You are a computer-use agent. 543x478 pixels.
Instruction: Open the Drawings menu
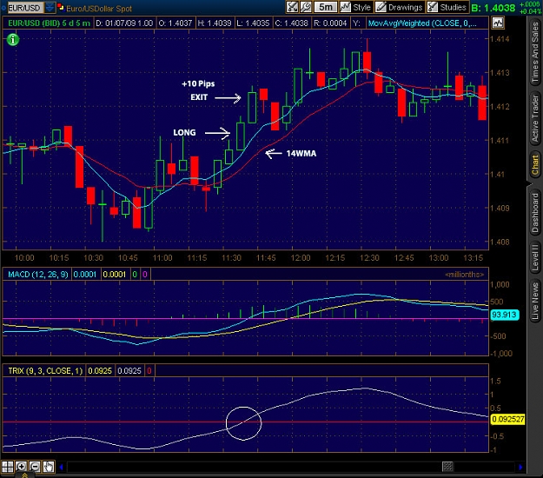[x=400, y=7]
